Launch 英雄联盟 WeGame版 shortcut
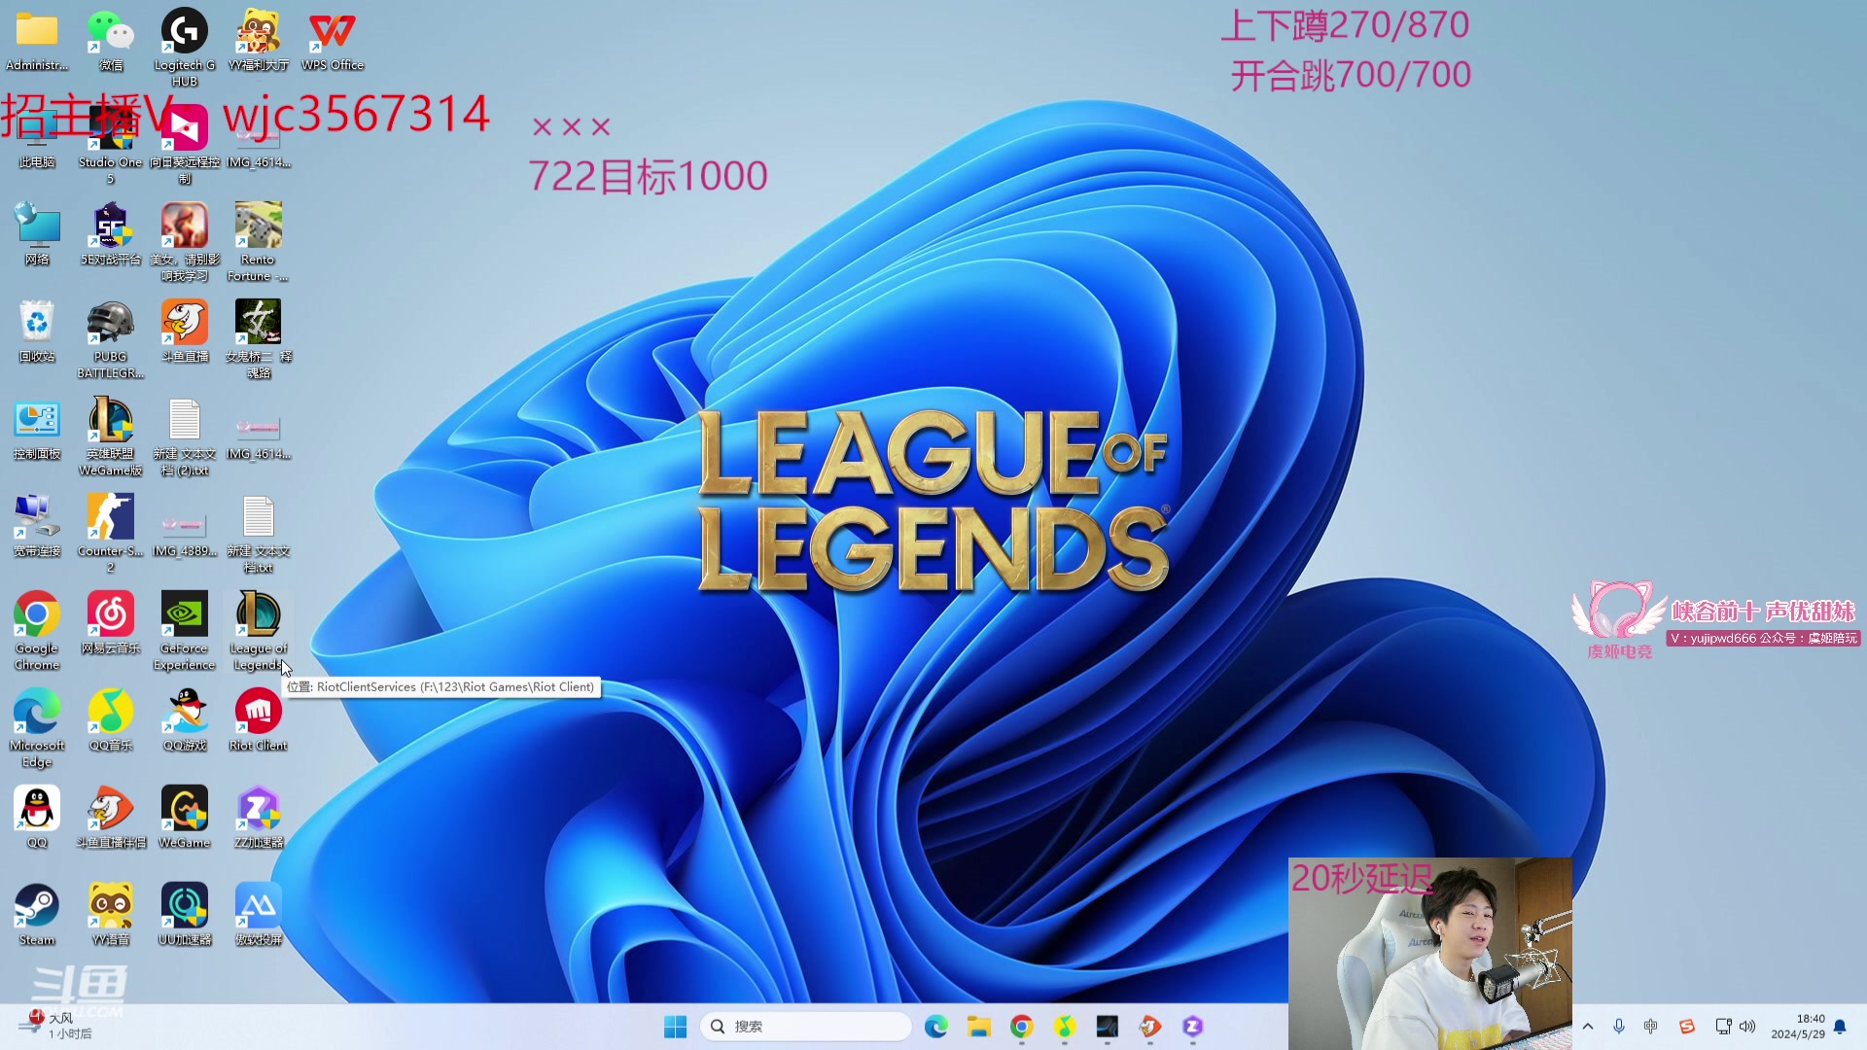The height and width of the screenshot is (1050, 1867). point(111,436)
